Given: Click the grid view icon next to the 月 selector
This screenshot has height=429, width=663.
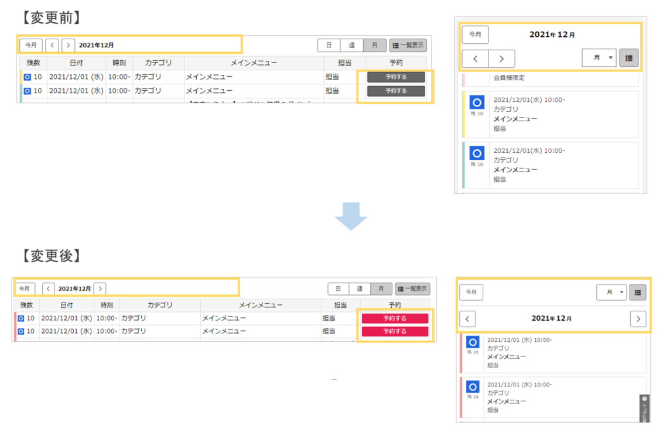Looking at the screenshot, I should 629,58.
